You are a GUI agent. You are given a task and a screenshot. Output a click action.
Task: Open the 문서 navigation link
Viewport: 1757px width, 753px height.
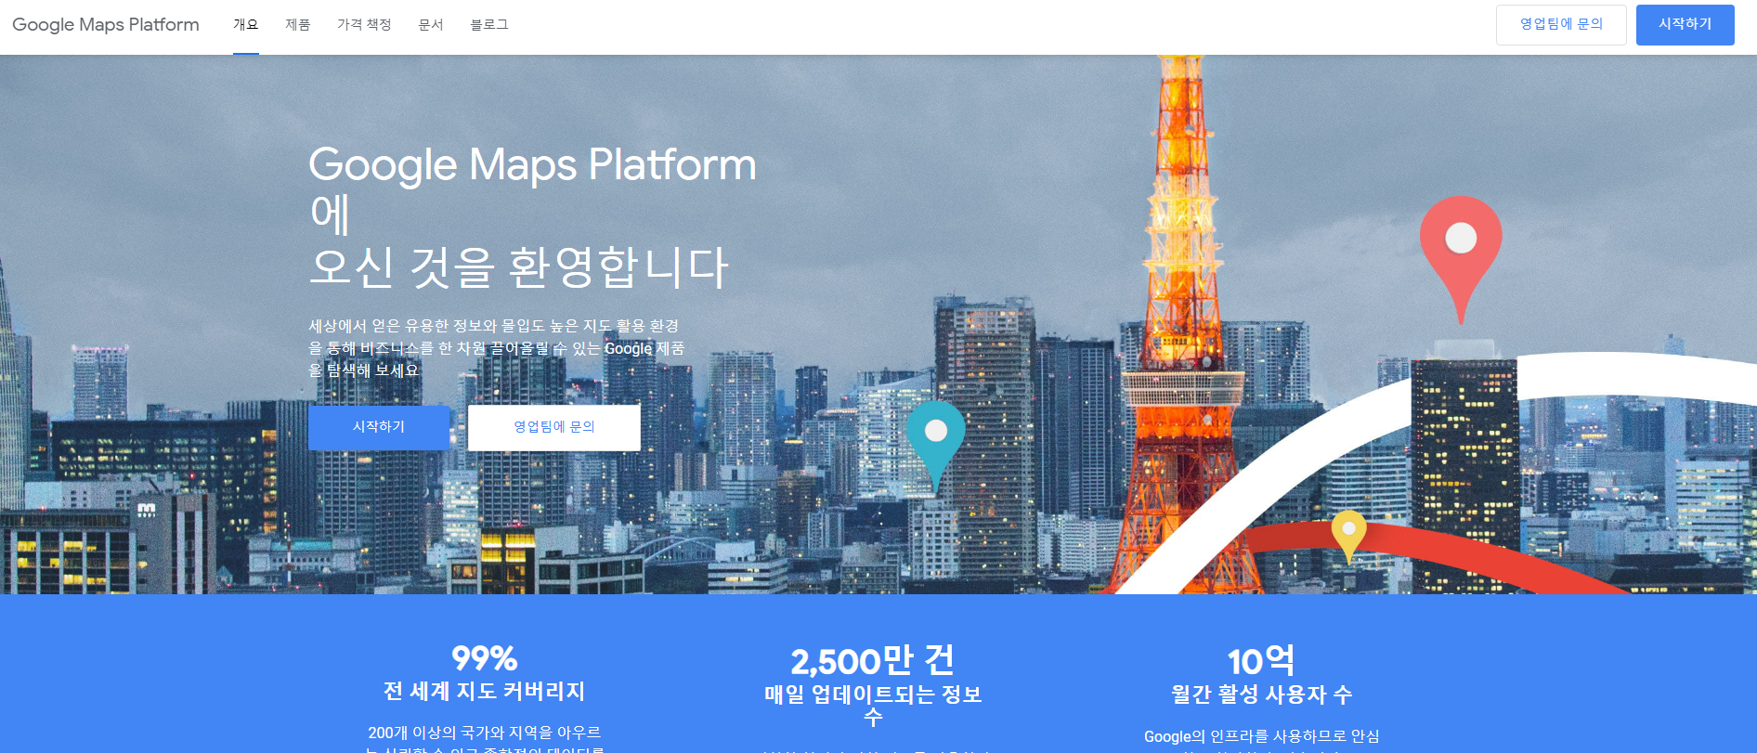431,25
